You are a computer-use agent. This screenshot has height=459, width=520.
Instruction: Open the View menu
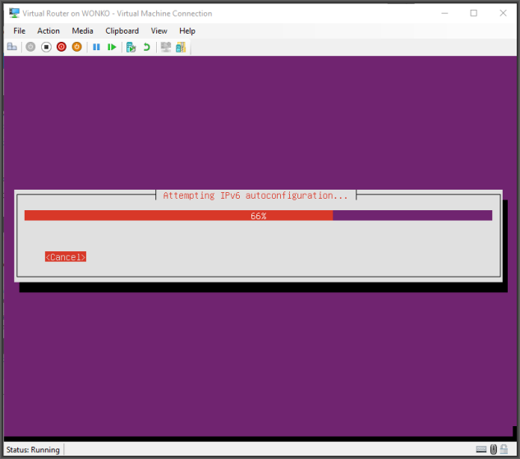pos(159,31)
